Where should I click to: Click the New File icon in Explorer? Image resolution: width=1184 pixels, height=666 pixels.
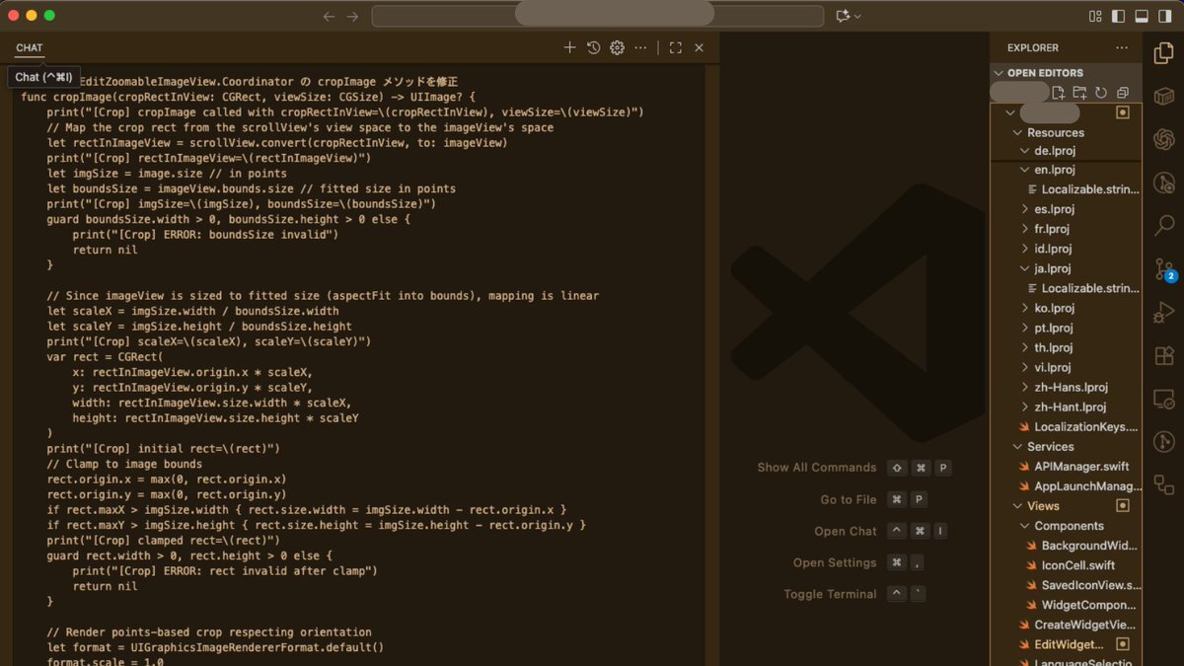pyautogui.click(x=1058, y=93)
